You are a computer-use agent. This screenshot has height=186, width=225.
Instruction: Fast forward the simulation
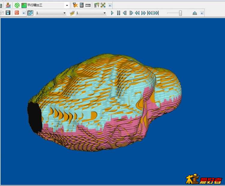(143, 13)
